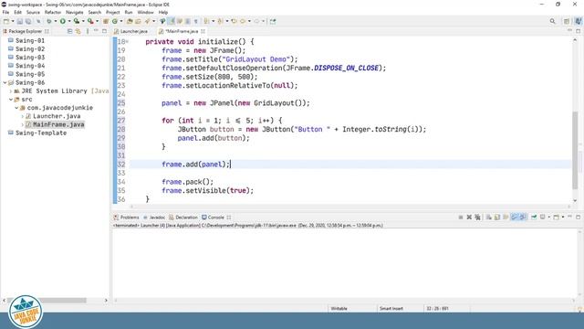This screenshot has height=329, width=584.
Task: Save the current file with Save icon
Action: coord(20,21)
